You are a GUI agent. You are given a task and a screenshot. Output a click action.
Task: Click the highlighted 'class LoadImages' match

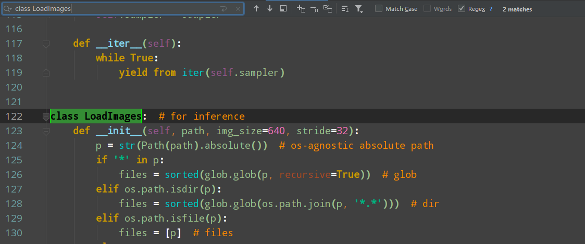coord(96,116)
